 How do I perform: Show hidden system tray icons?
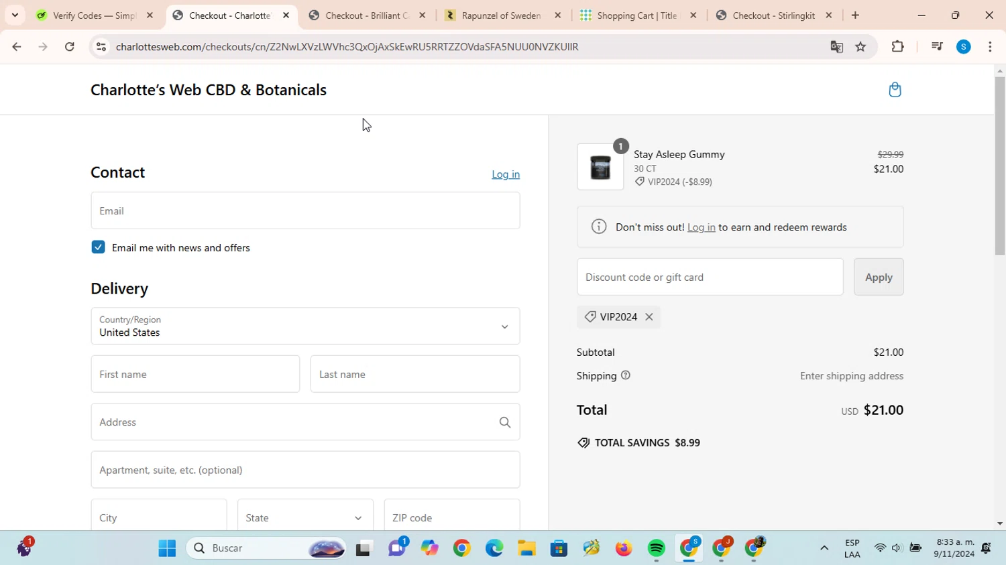pyautogui.click(x=824, y=548)
